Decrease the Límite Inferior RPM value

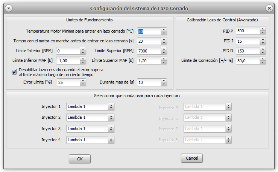click(83, 52)
